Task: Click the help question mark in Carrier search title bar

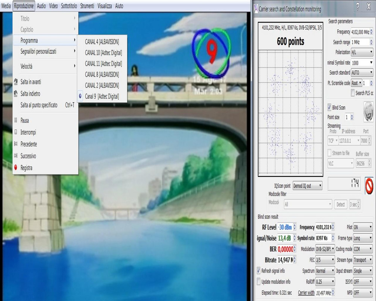Action: tap(358, 7)
